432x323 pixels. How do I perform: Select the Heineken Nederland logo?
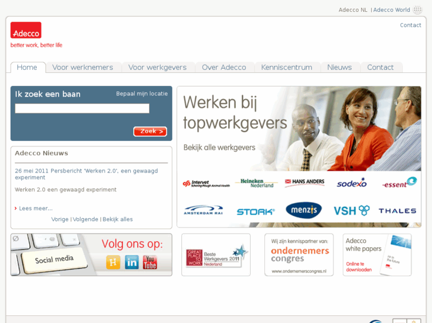tap(257, 183)
